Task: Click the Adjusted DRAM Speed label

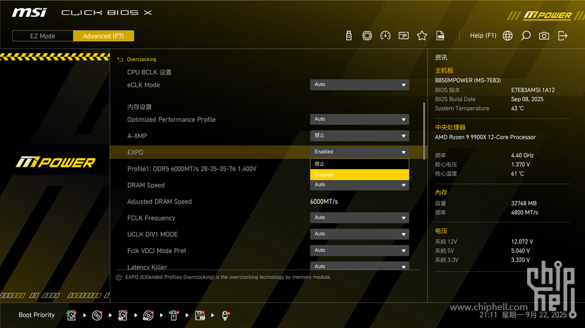Action: click(159, 202)
